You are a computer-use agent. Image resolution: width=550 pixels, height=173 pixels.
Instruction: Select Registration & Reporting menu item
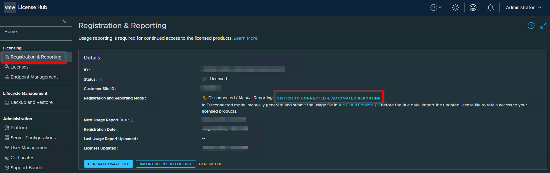coord(36,57)
